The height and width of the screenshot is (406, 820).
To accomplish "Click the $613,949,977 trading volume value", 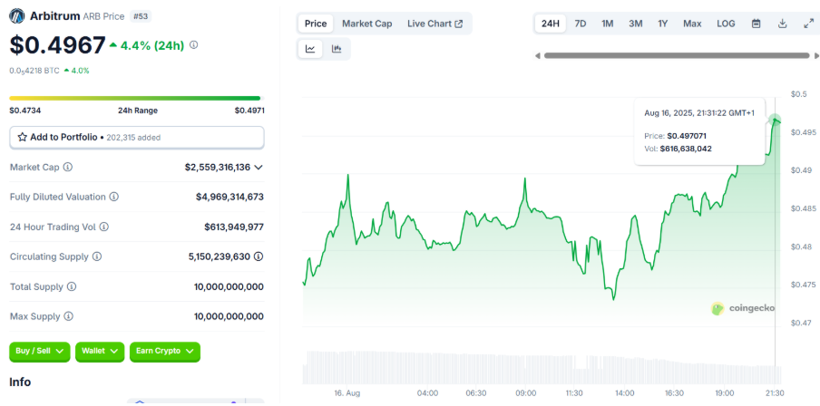I will [234, 227].
